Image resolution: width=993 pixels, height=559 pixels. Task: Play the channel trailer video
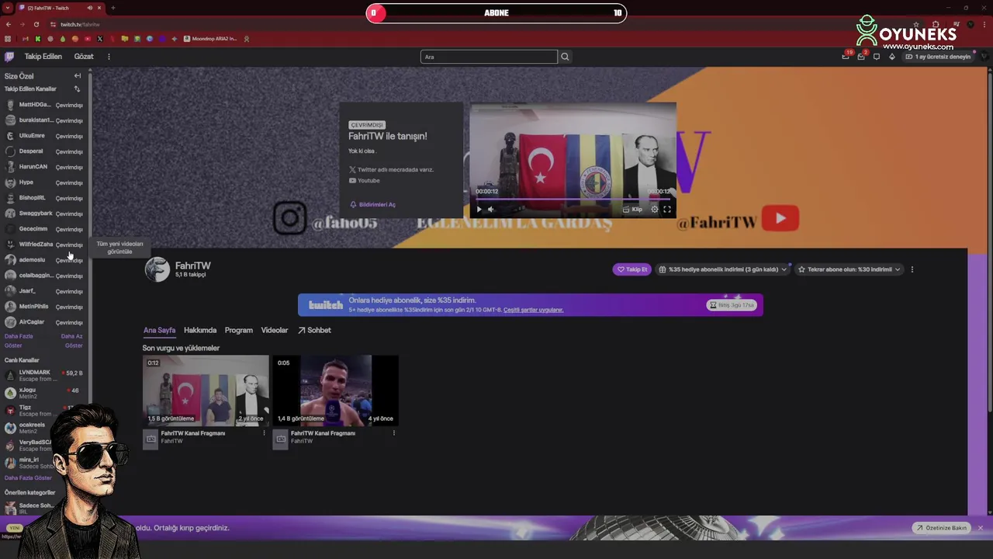(479, 209)
